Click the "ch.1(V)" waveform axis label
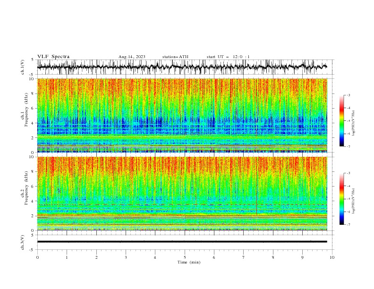 click(23, 67)
